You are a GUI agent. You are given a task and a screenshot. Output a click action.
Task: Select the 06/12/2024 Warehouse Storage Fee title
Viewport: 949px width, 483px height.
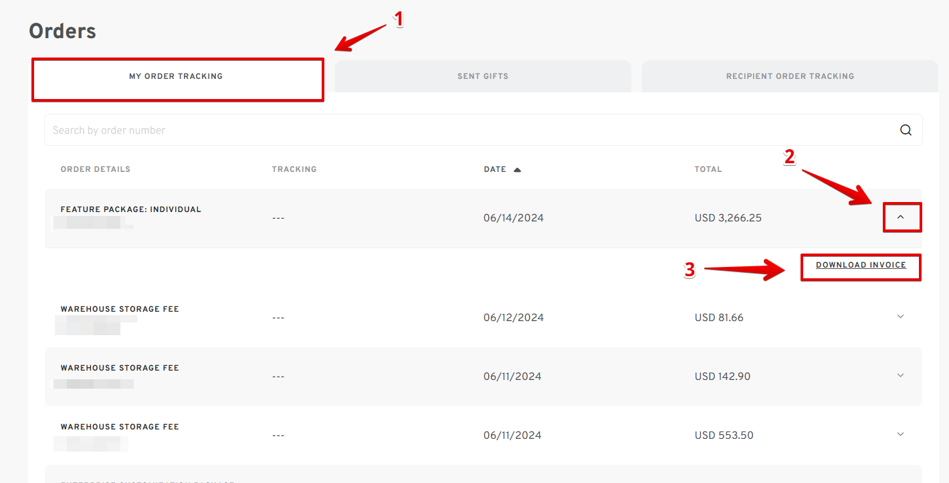pyautogui.click(x=120, y=309)
